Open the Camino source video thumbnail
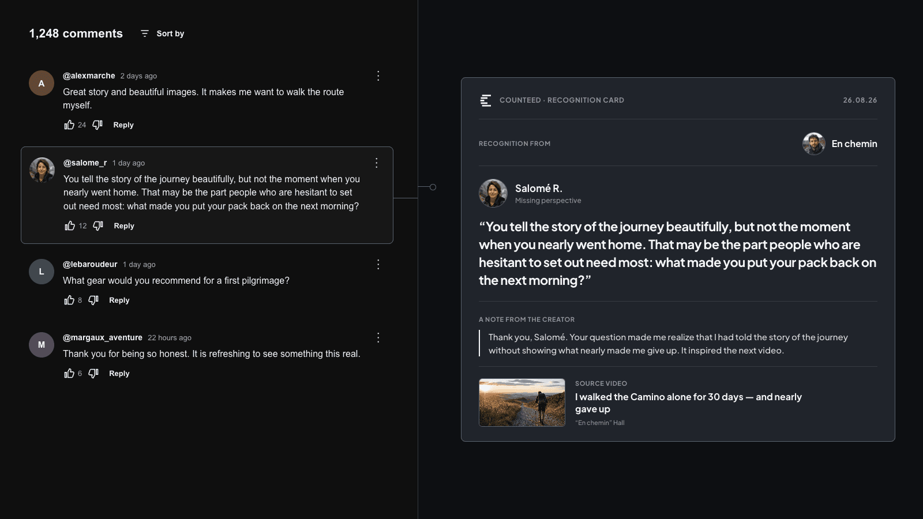Screen dimensions: 923x519 522,403
